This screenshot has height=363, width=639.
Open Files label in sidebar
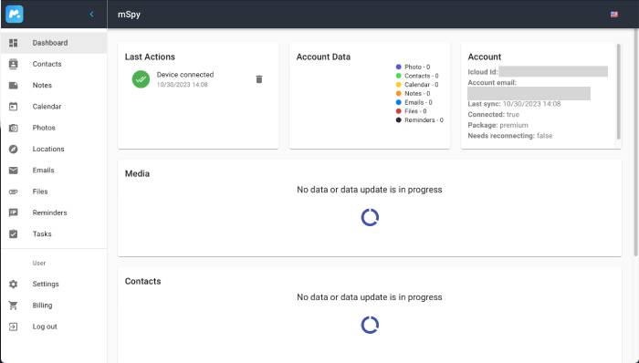point(40,192)
